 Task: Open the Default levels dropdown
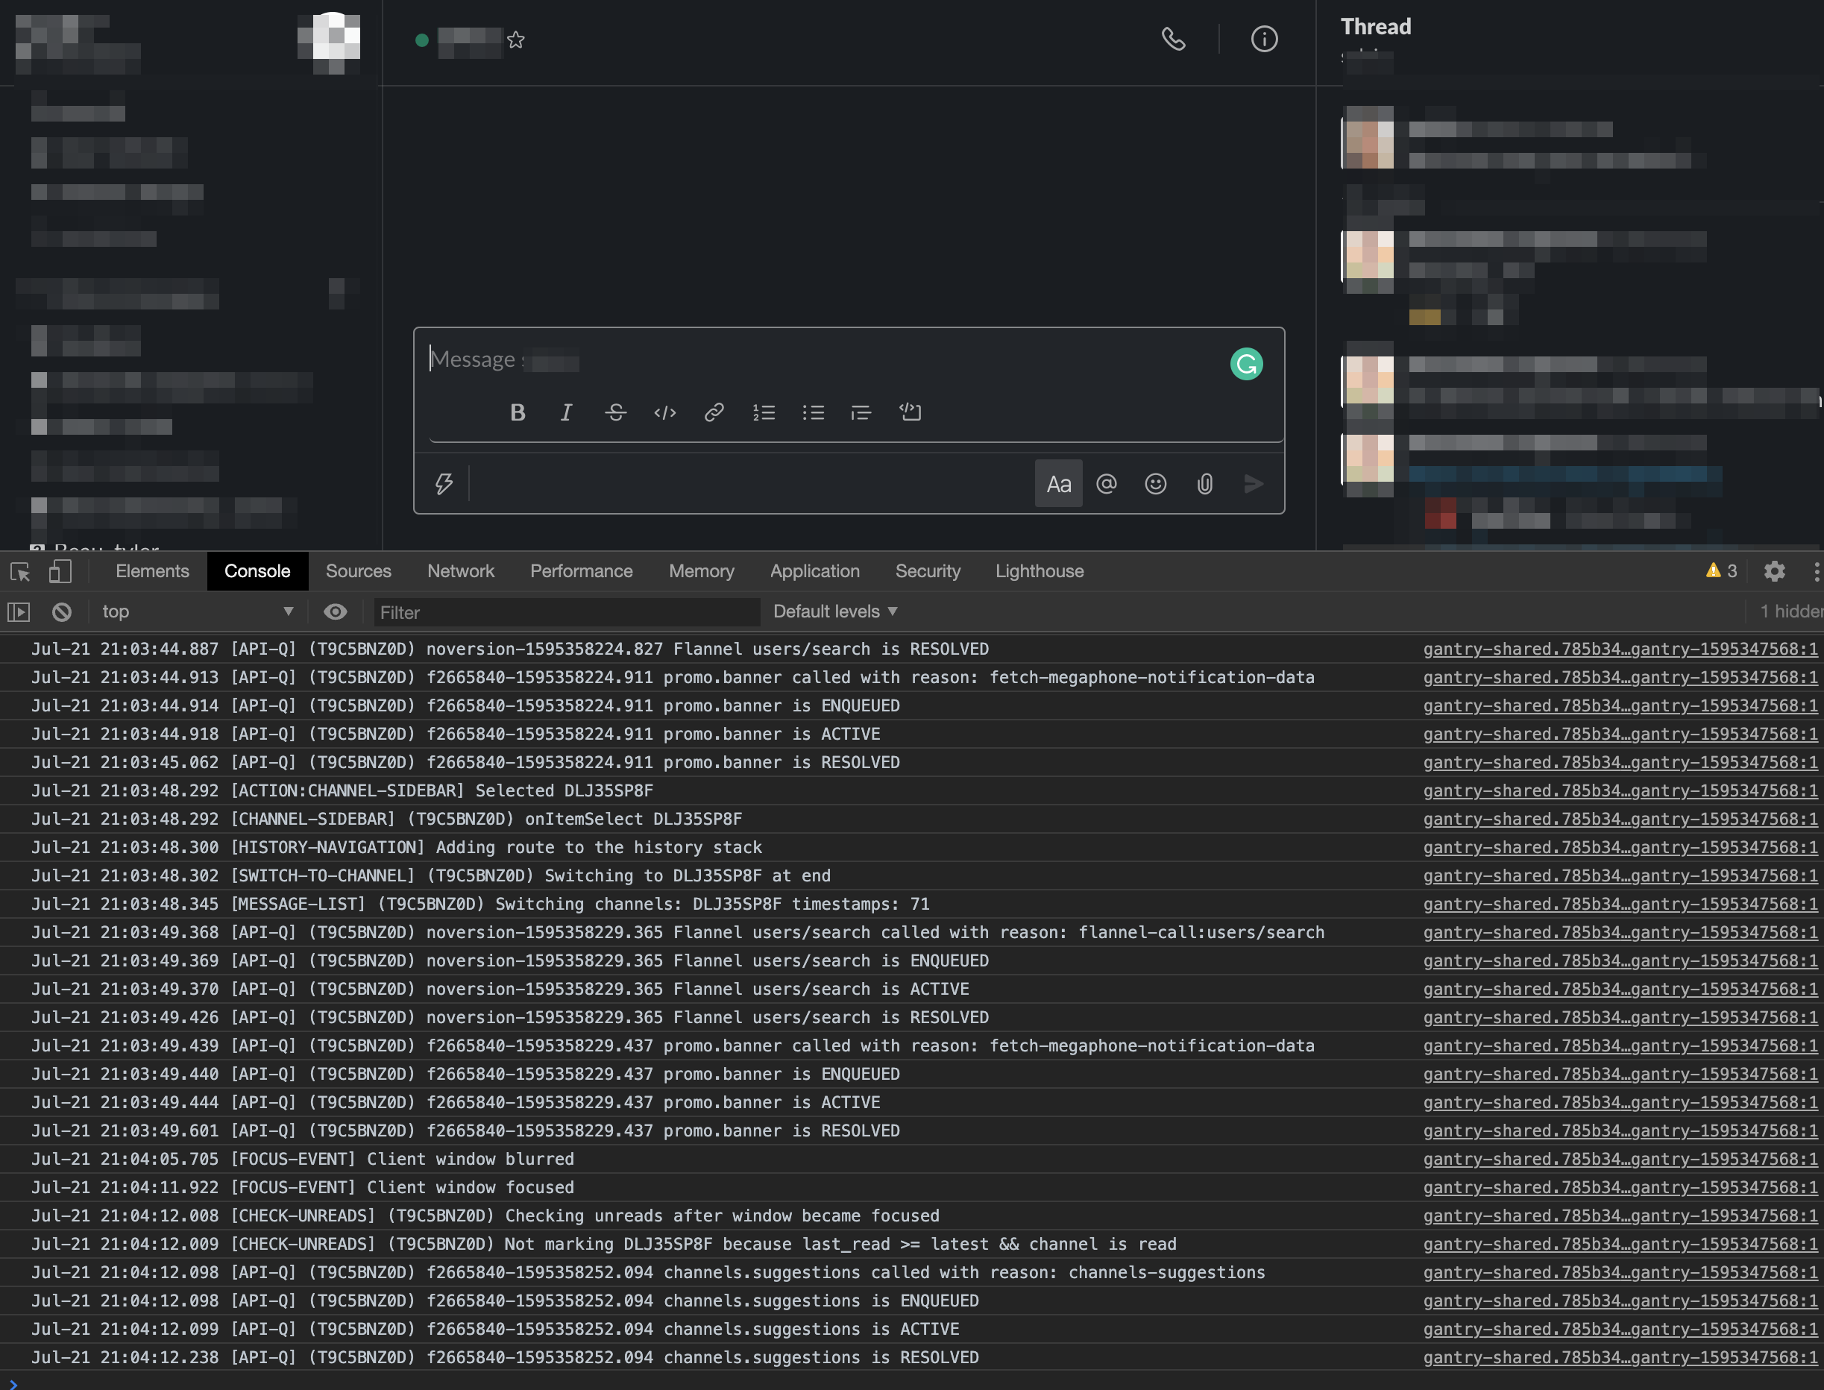pos(834,611)
